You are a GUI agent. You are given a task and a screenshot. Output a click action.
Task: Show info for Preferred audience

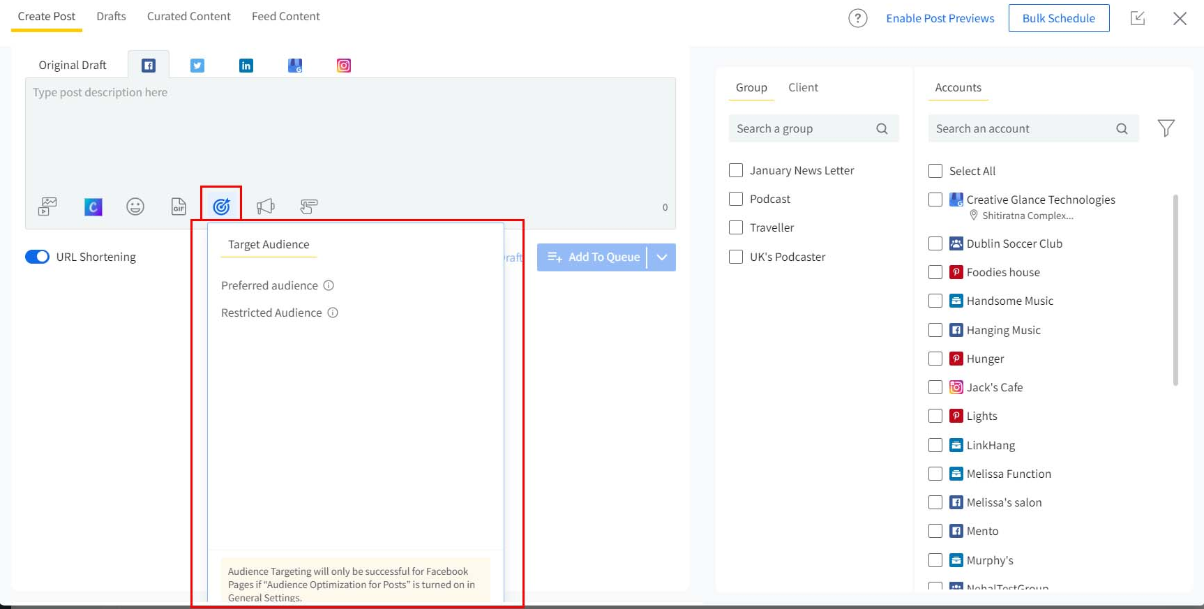pos(329,285)
